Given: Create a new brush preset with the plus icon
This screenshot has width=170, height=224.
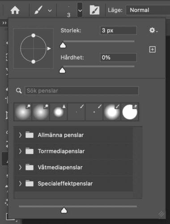Looking at the screenshot, I should point(153,49).
